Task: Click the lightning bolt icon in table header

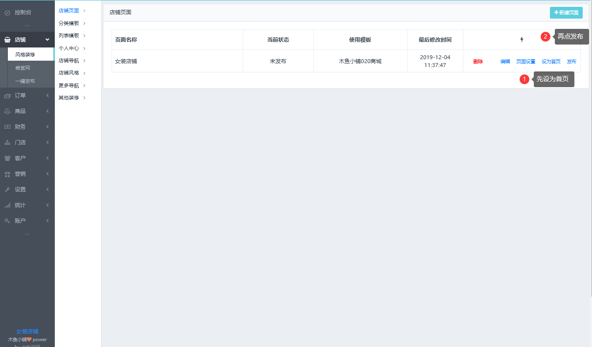Action: [522, 40]
